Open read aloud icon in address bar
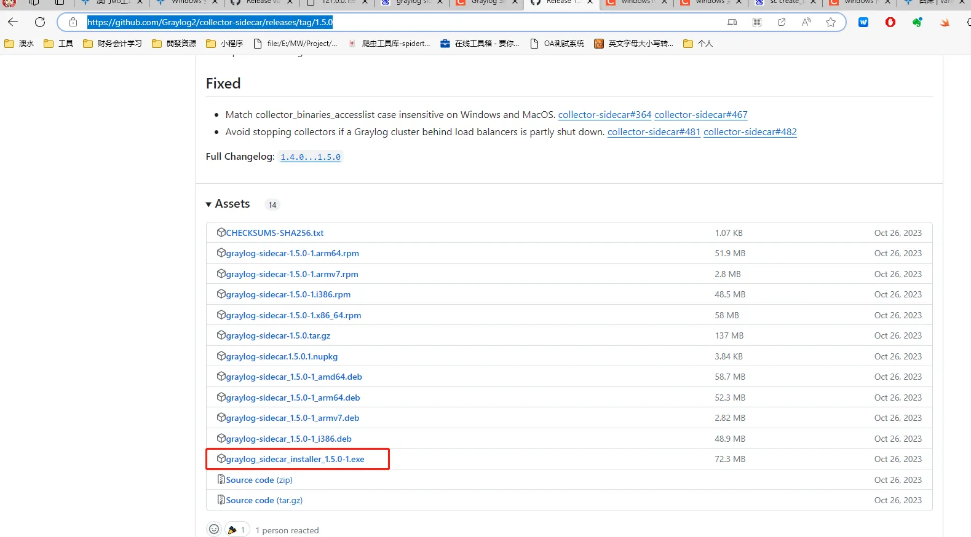Screen dimensions: 971x537 [806, 22]
